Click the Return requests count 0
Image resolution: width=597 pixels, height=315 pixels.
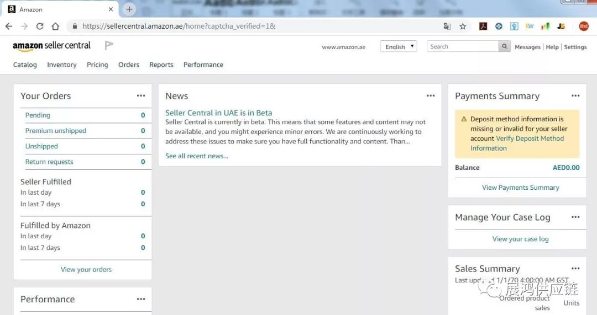click(x=143, y=162)
